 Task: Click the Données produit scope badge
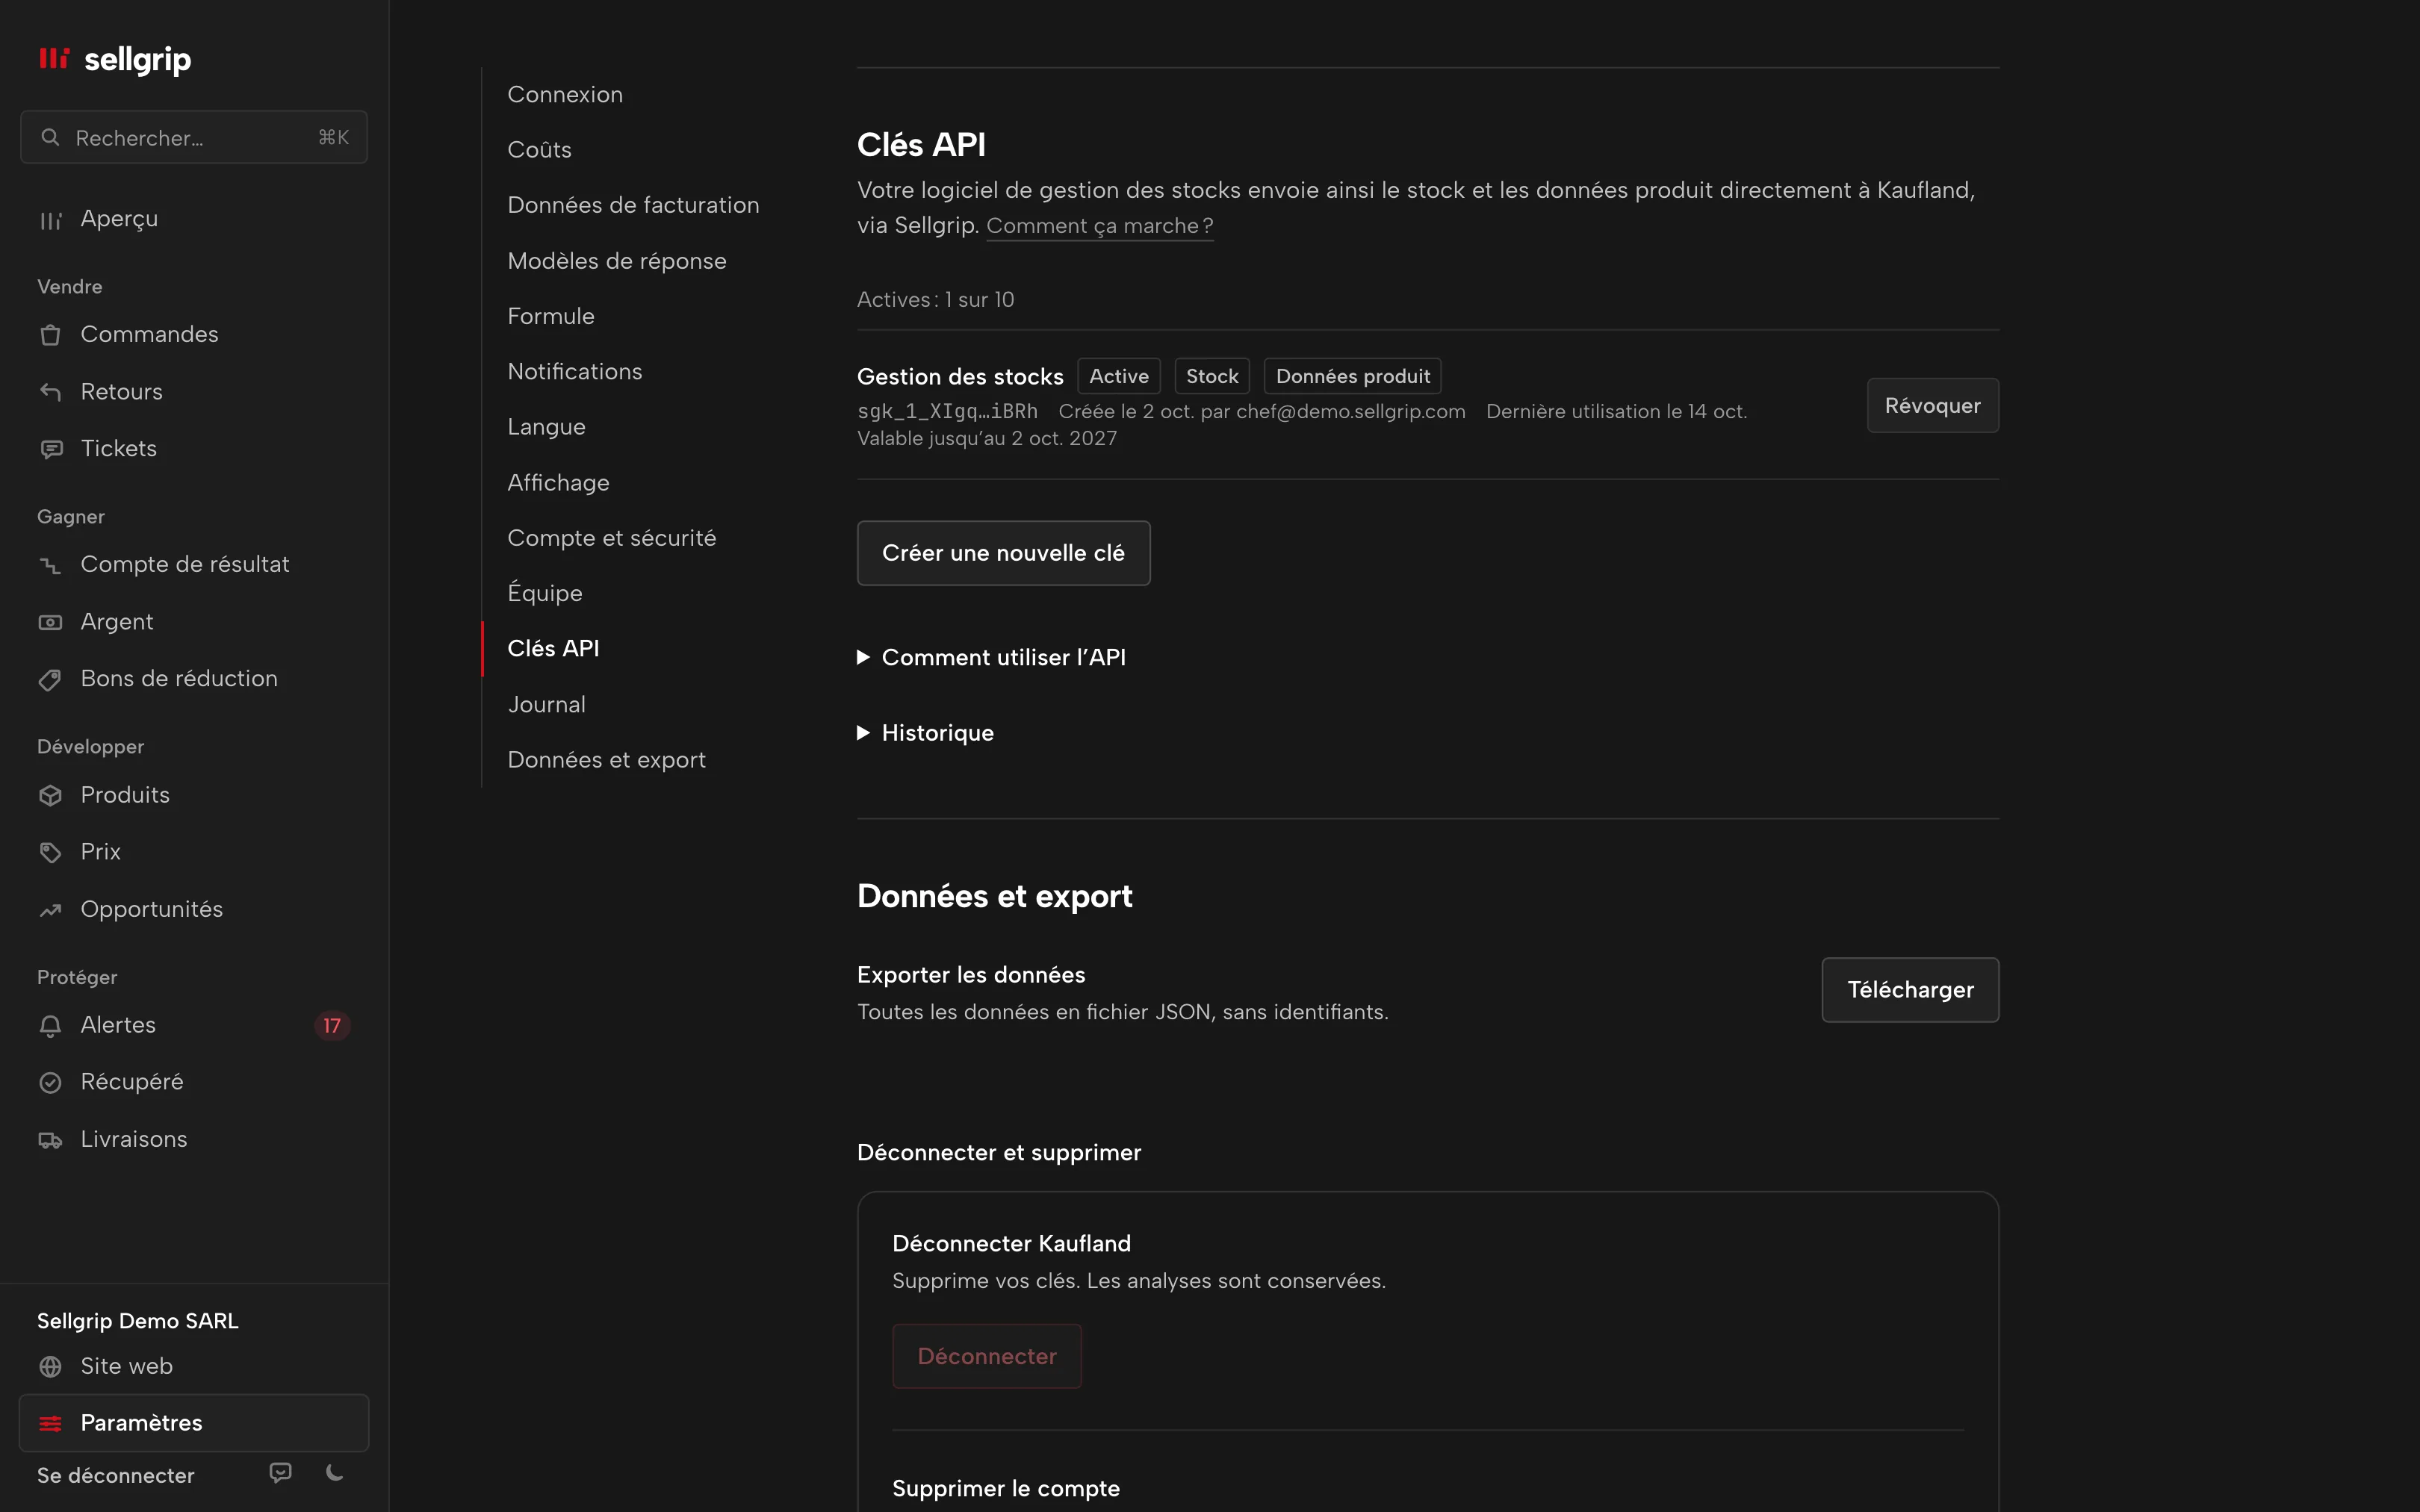[x=1352, y=376]
